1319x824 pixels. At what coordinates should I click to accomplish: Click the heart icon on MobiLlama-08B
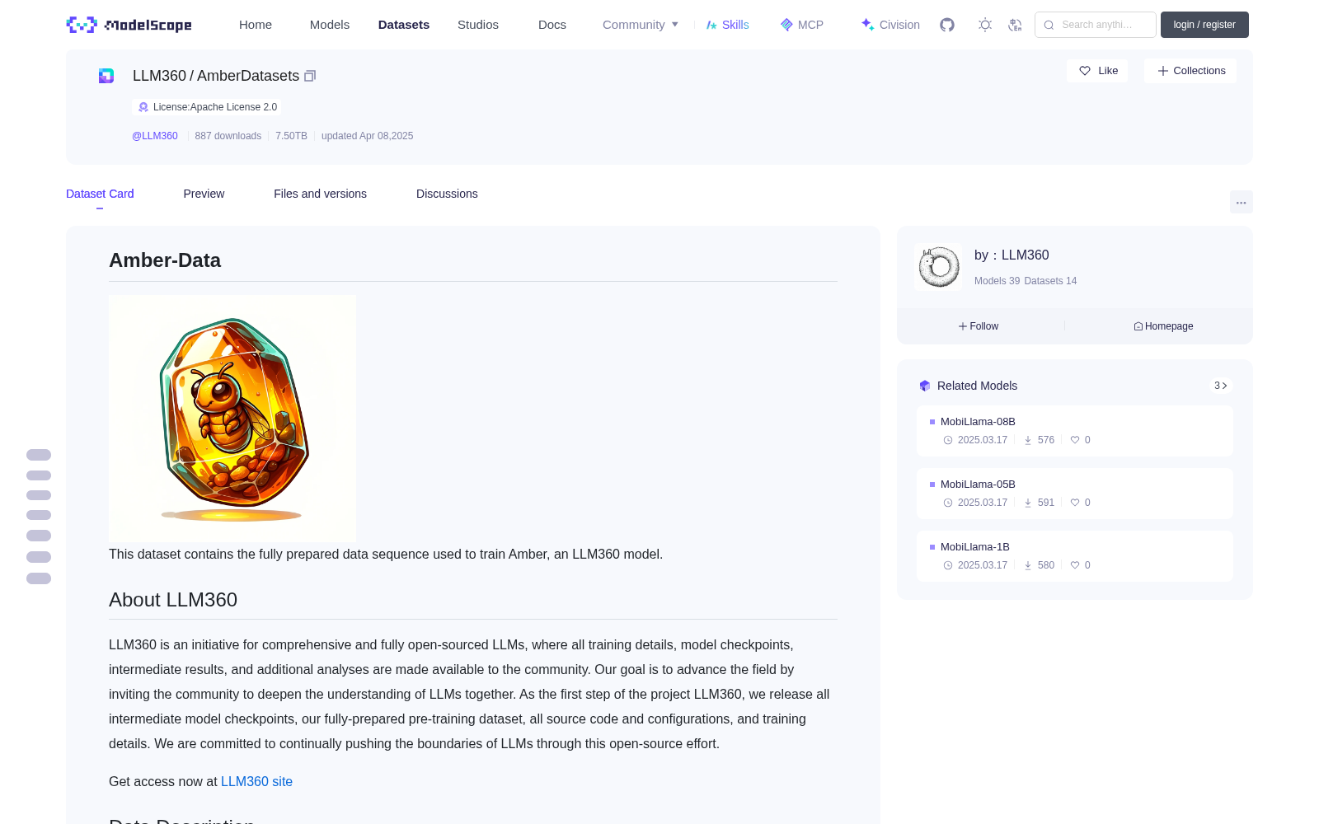click(x=1075, y=440)
